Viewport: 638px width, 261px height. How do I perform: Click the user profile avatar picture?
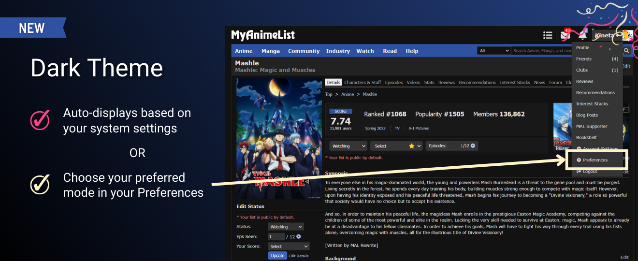(x=627, y=35)
